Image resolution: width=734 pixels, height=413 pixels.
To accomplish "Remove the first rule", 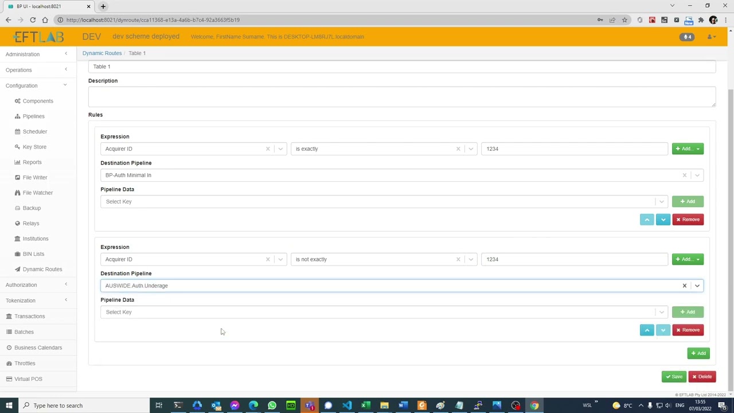I will pos(688,219).
